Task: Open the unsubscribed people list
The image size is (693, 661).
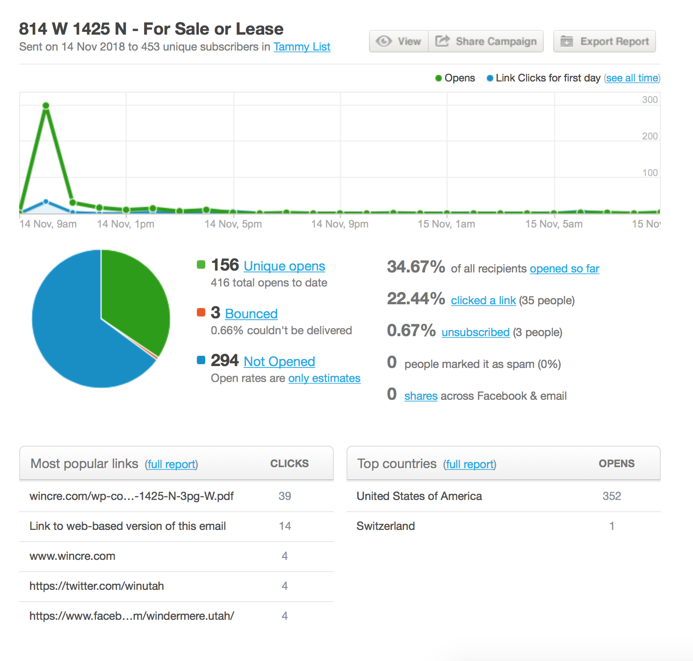Action: point(475,332)
